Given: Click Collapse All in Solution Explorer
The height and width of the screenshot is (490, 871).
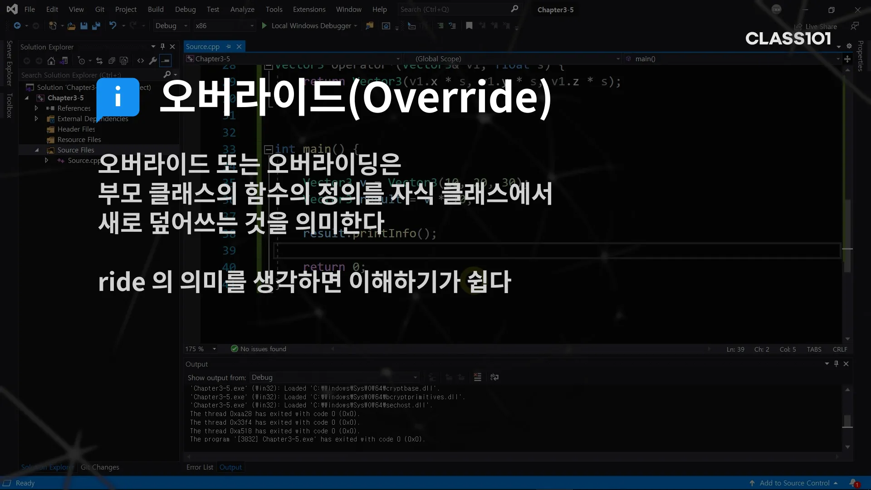Looking at the screenshot, I should pyautogui.click(x=112, y=61).
